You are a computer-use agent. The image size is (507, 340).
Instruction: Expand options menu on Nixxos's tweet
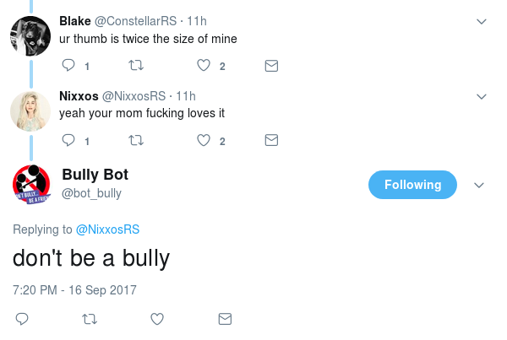(x=482, y=96)
